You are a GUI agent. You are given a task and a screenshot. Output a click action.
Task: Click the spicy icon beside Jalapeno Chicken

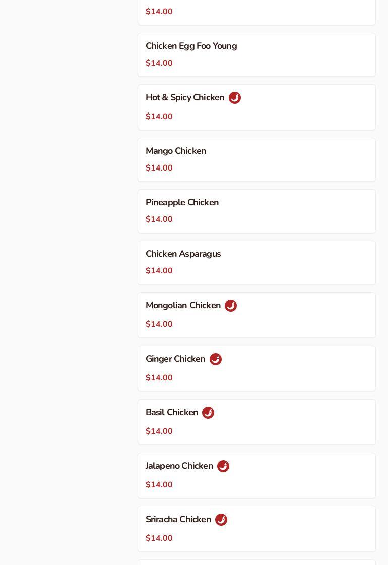coord(223,466)
